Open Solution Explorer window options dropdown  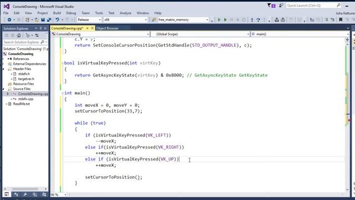point(35,28)
